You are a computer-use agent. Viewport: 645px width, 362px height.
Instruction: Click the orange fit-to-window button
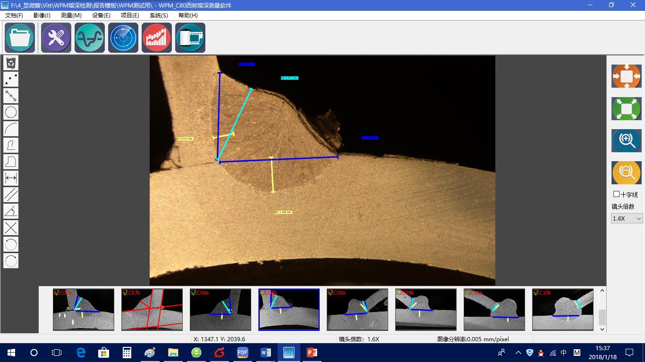pyautogui.click(x=626, y=76)
